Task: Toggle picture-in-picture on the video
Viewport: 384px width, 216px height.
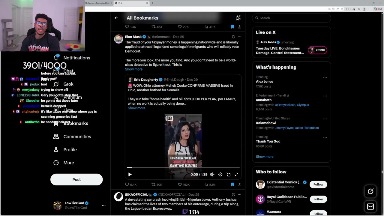Action: [x=228, y=174]
